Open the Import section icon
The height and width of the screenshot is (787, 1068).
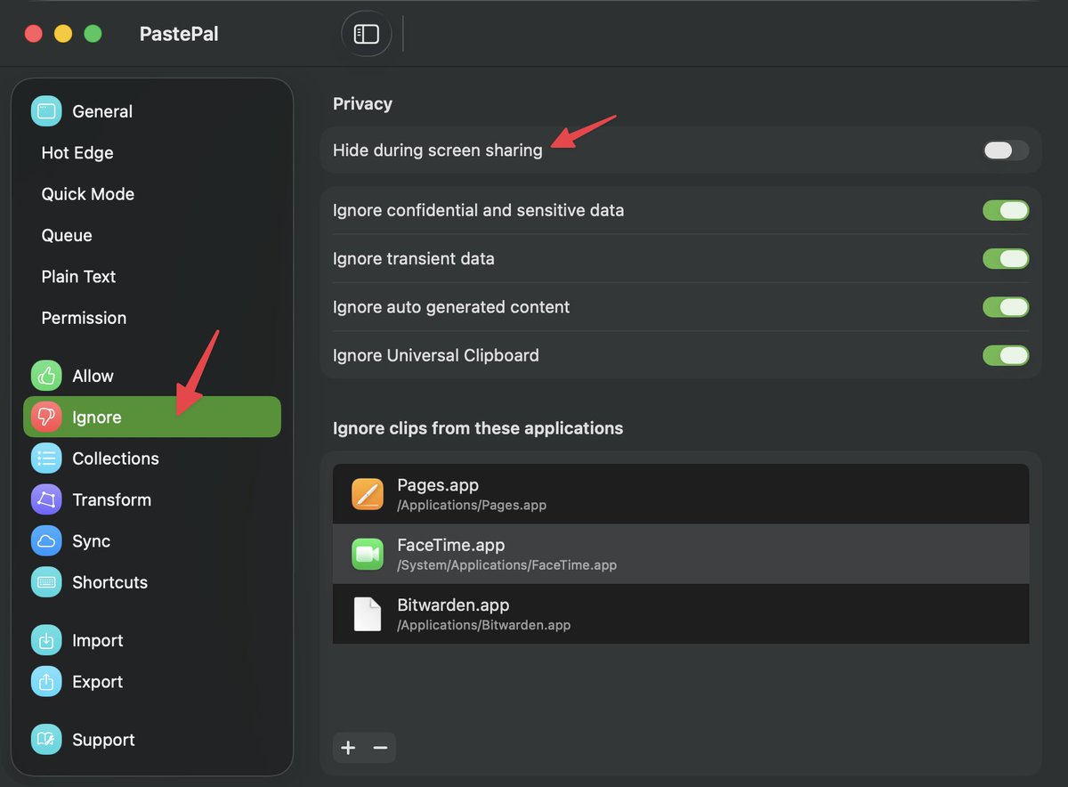coord(46,640)
